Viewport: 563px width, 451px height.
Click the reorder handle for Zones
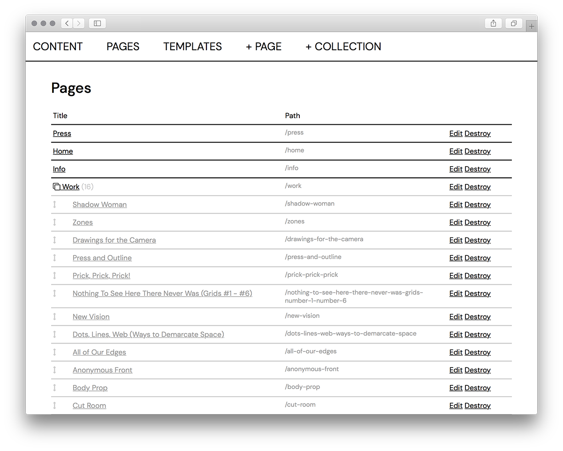(x=54, y=222)
